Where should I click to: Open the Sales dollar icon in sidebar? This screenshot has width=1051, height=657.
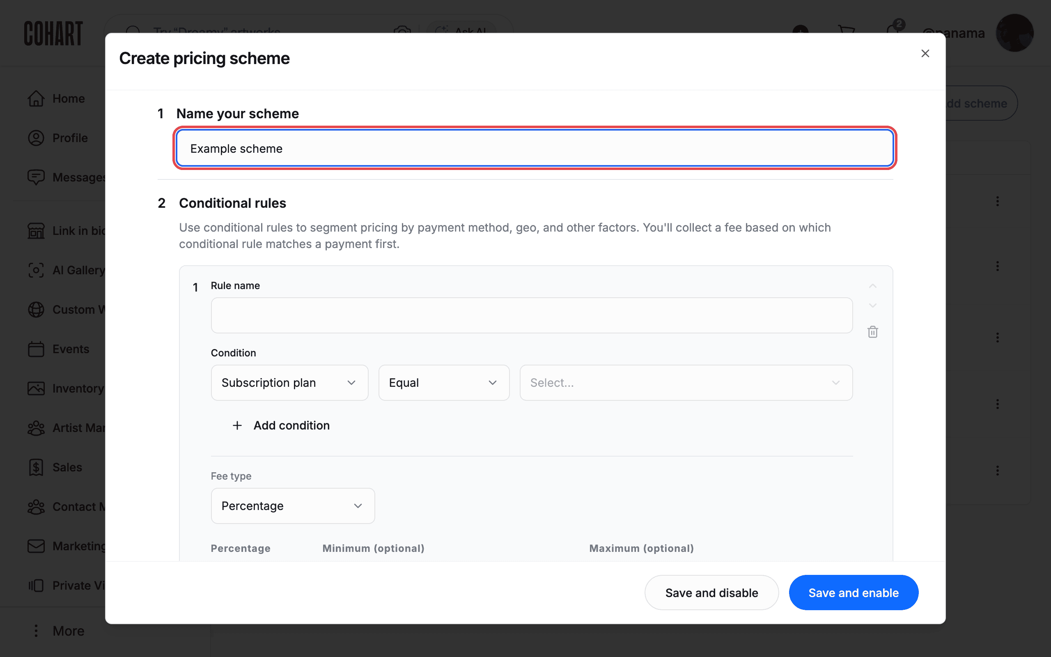click(x=36, y=467)
